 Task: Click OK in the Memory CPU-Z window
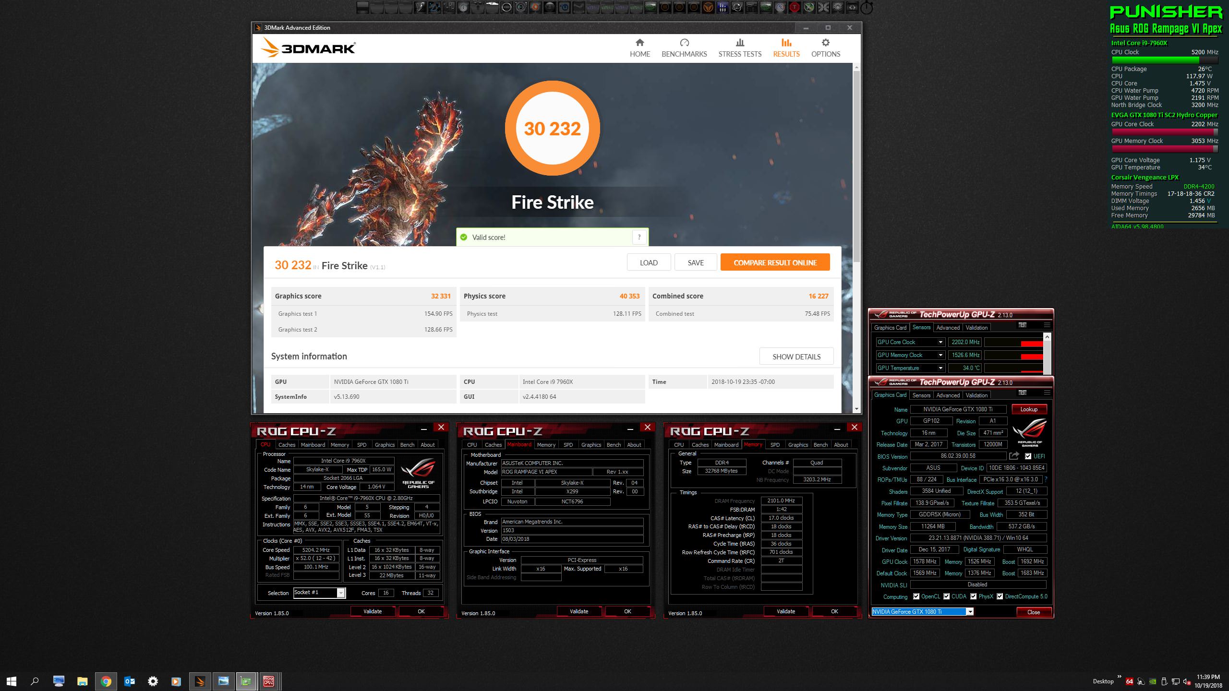coord(834,611)
